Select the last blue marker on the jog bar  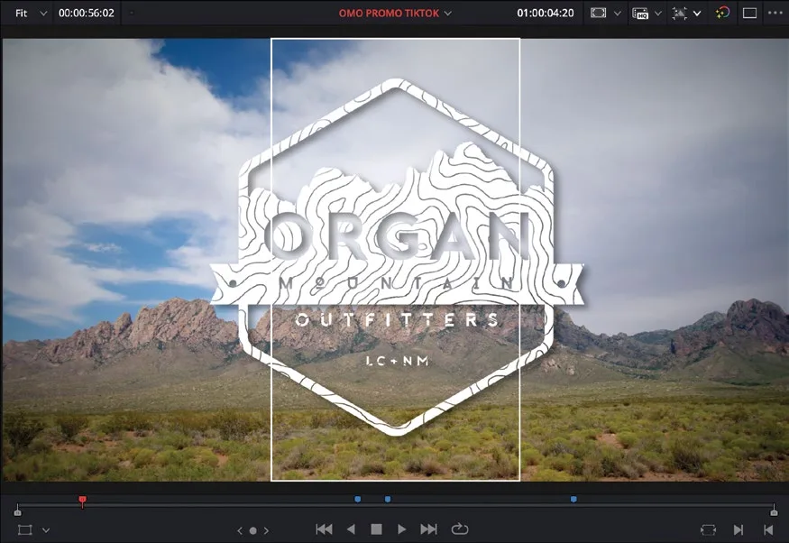click(x=573, y=499)
